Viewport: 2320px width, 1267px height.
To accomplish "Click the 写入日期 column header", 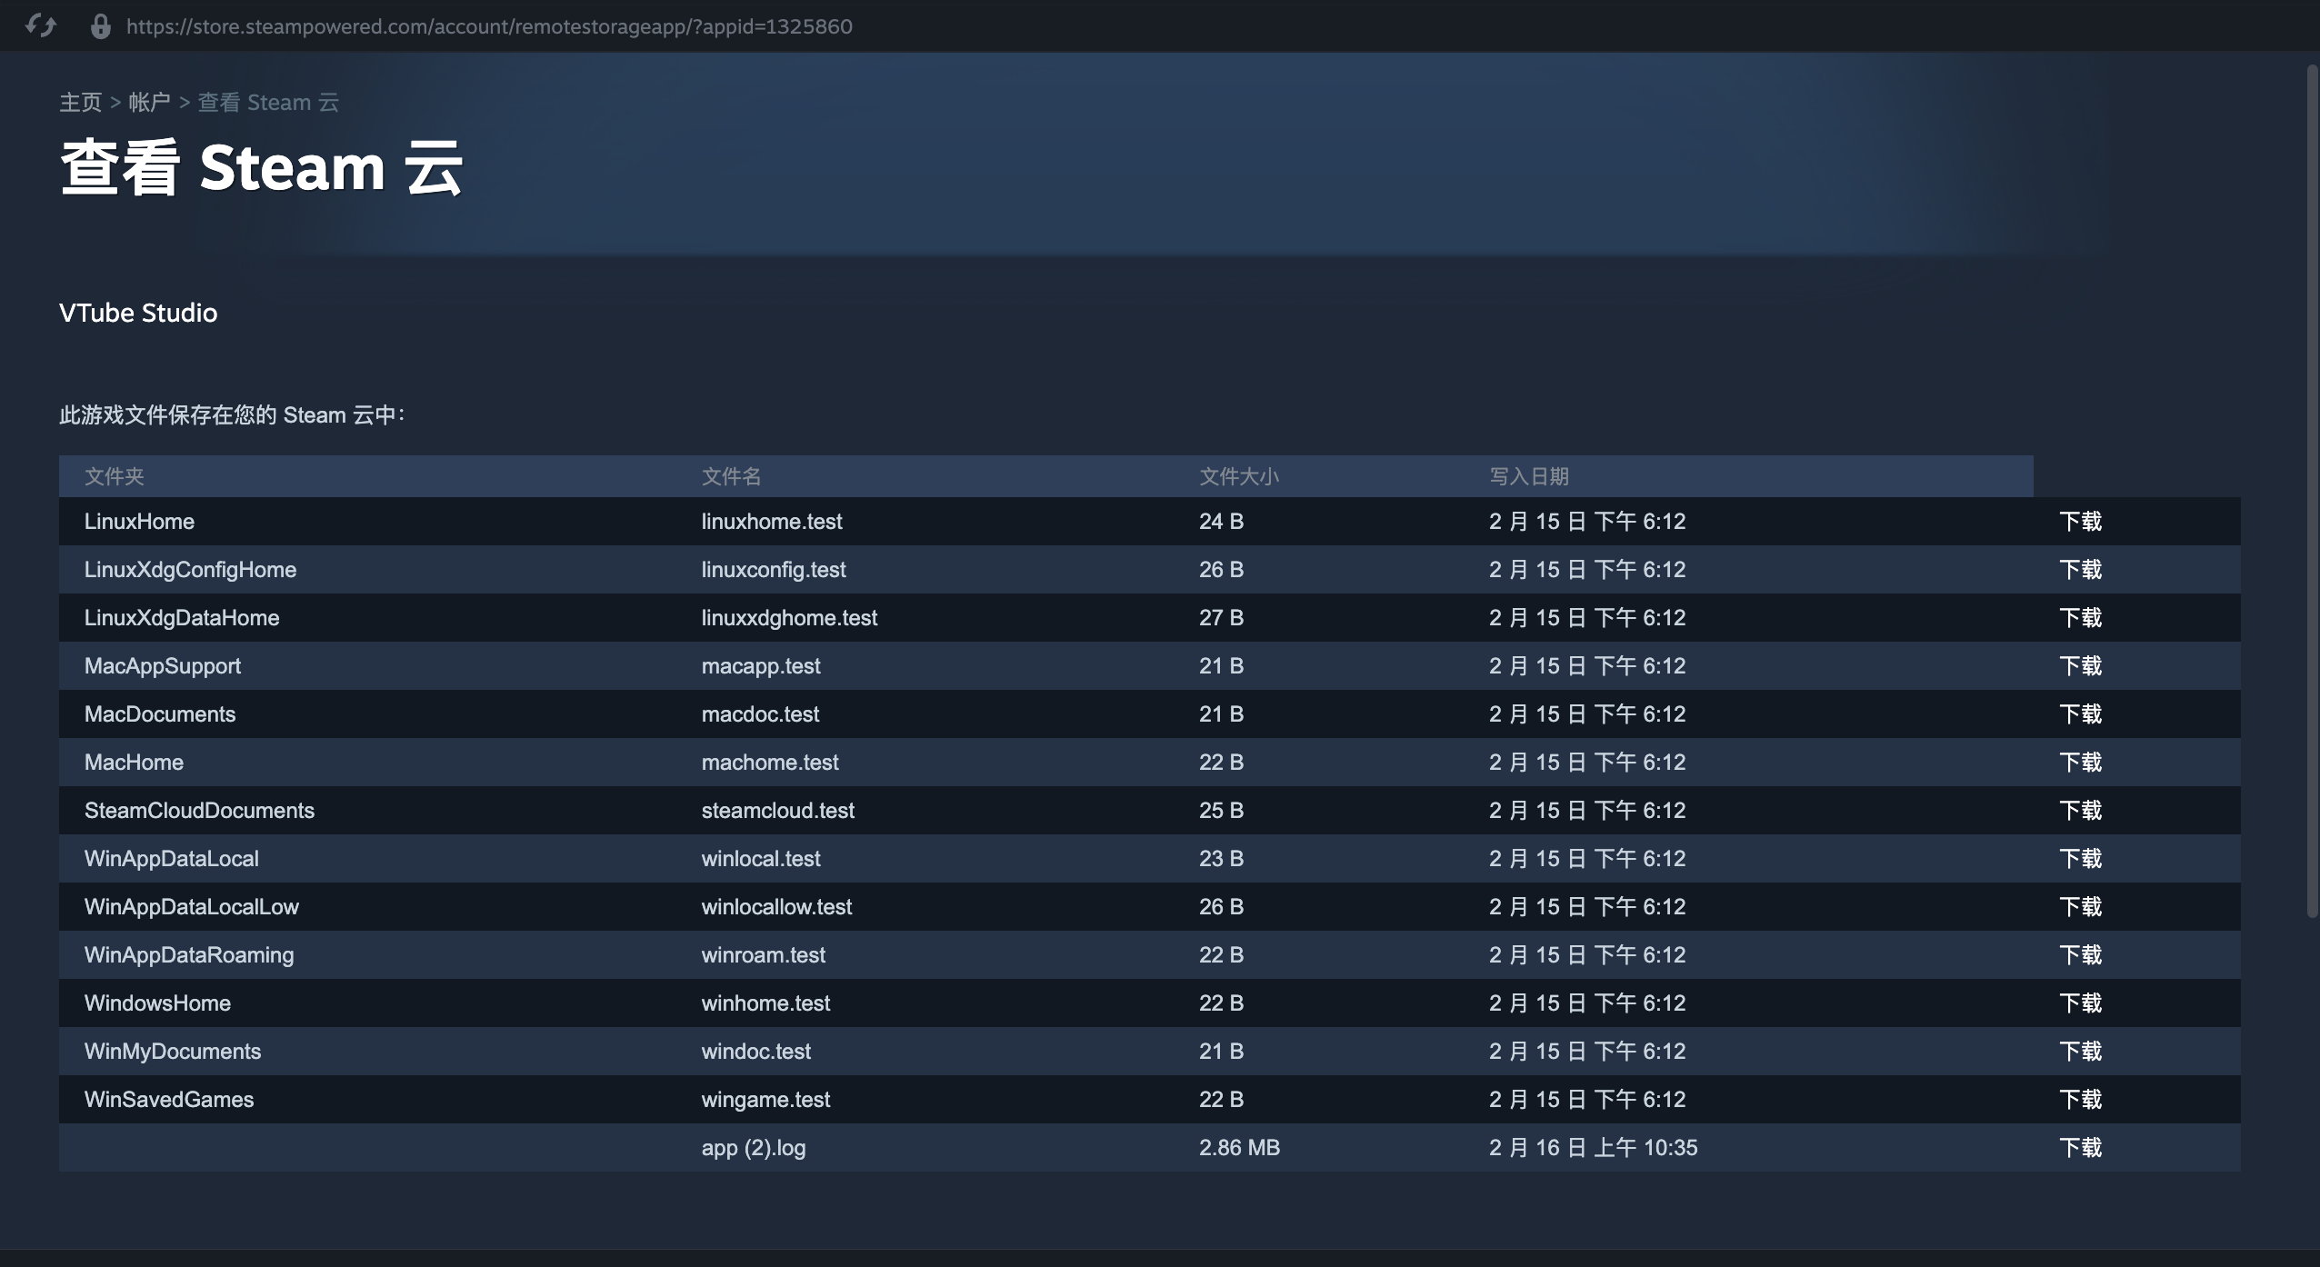I will coord(1529,476).
